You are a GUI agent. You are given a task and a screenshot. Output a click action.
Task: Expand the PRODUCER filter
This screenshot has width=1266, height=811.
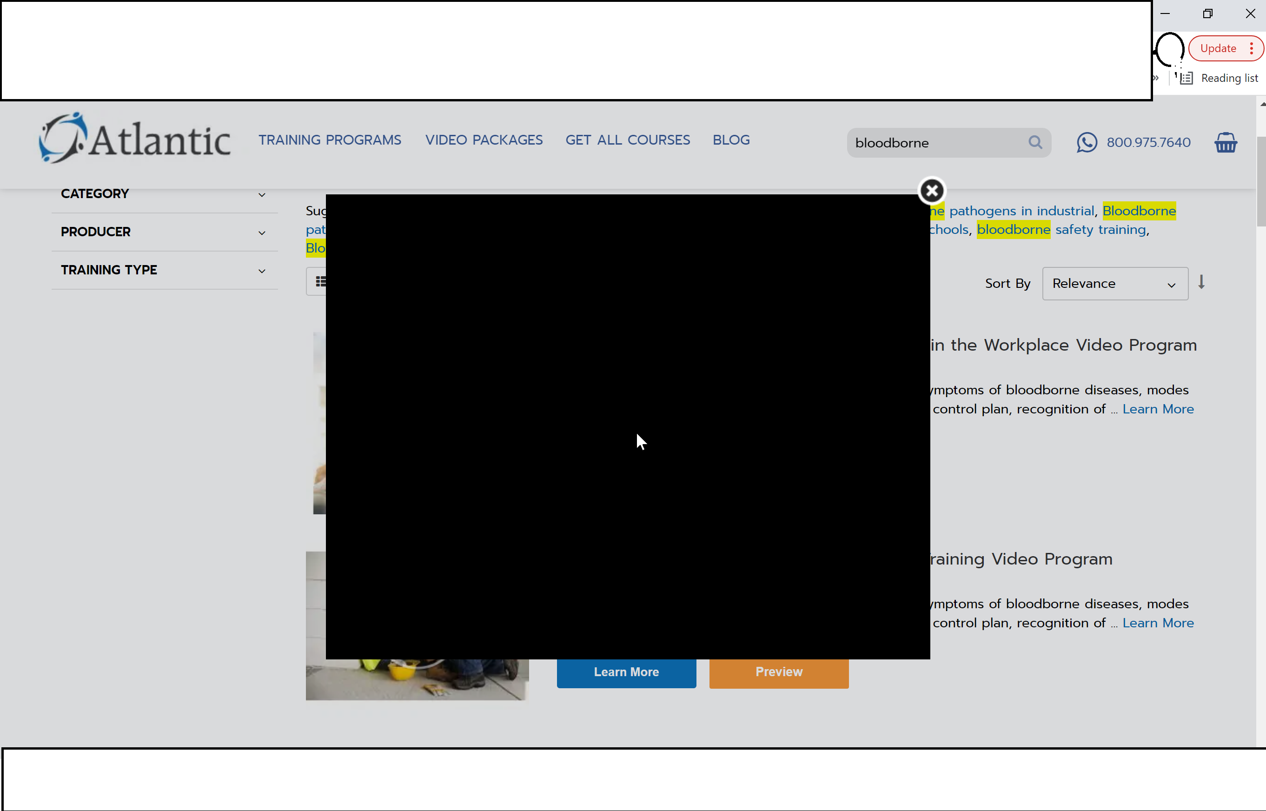click(164, 232)
